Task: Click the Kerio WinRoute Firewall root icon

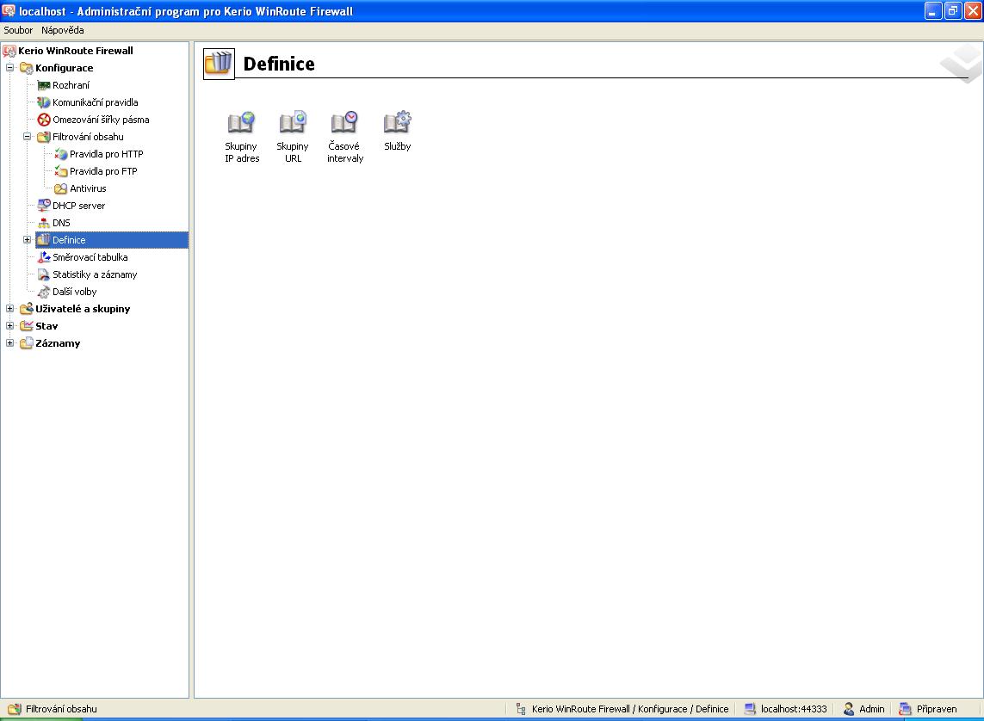Action: pyautogui.click(x=9, y=51)
